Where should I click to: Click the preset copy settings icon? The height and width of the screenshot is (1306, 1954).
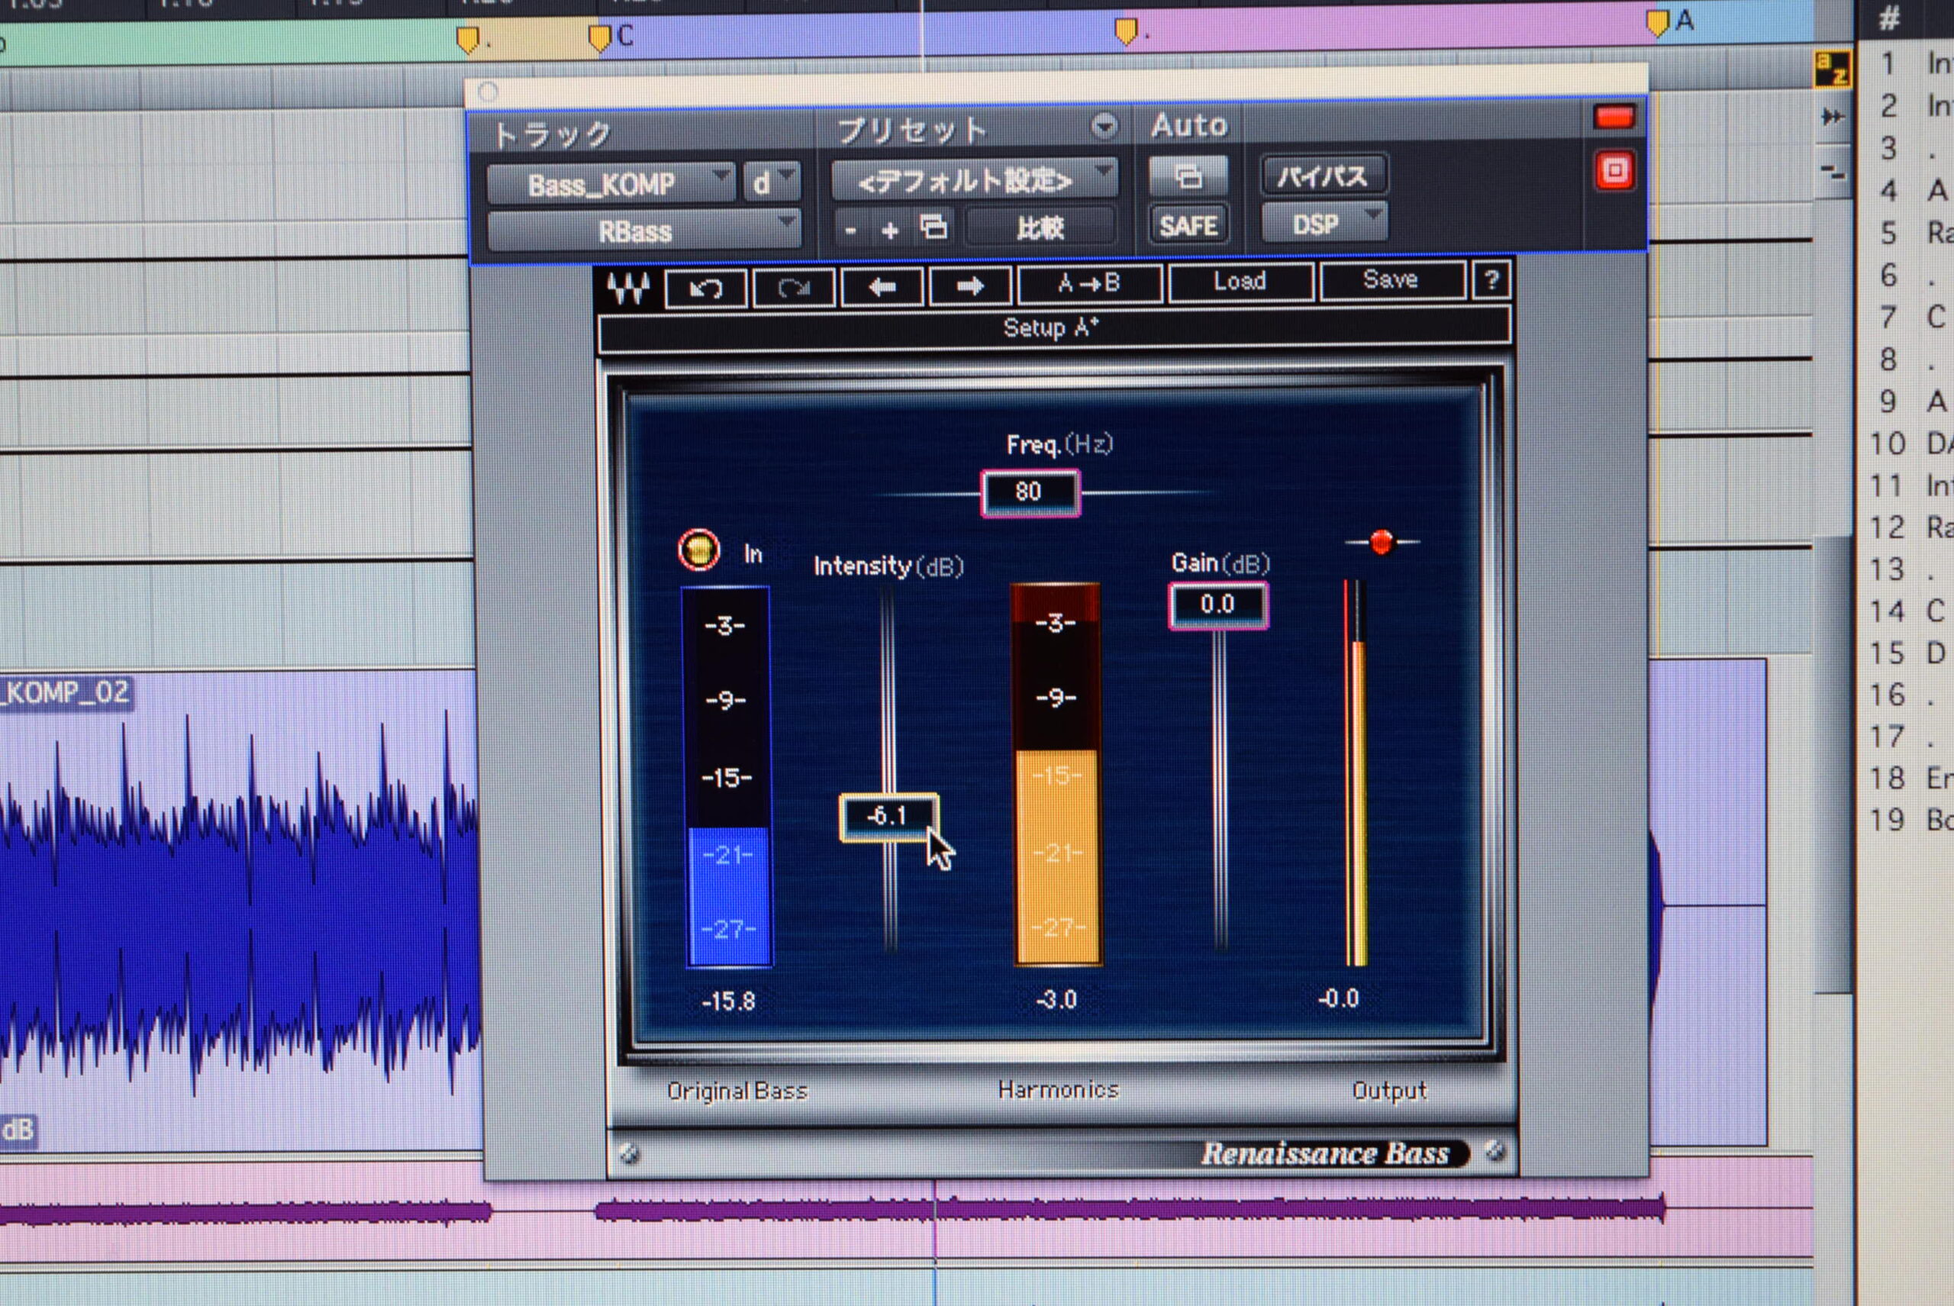933,227
